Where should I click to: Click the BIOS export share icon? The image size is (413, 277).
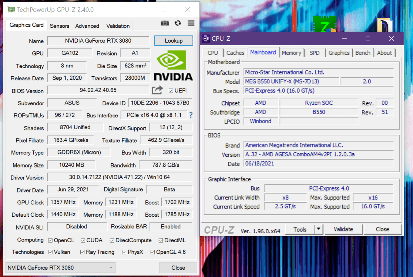point(158,90)
